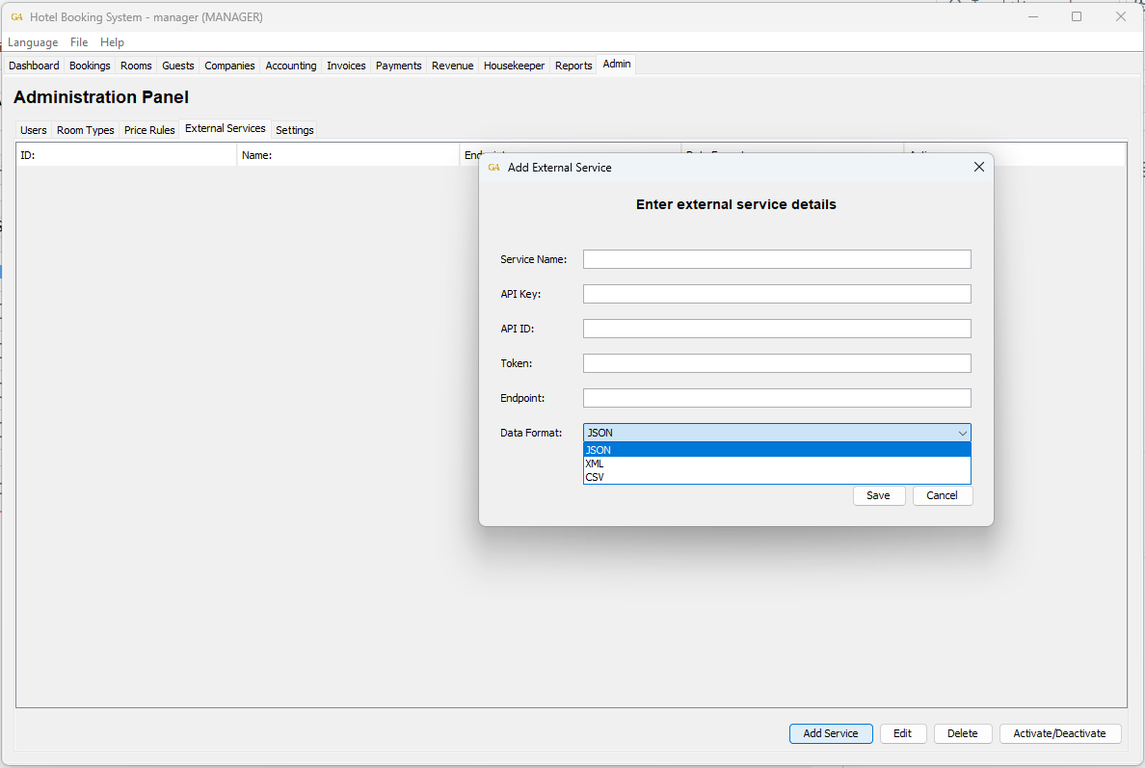Screen dimensions: 1145x768
Task: Switch to the Housekeeper tab
Action: point(514,65)
